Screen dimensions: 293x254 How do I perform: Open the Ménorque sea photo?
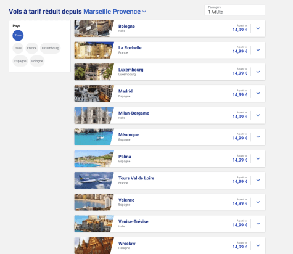point(94,137)
